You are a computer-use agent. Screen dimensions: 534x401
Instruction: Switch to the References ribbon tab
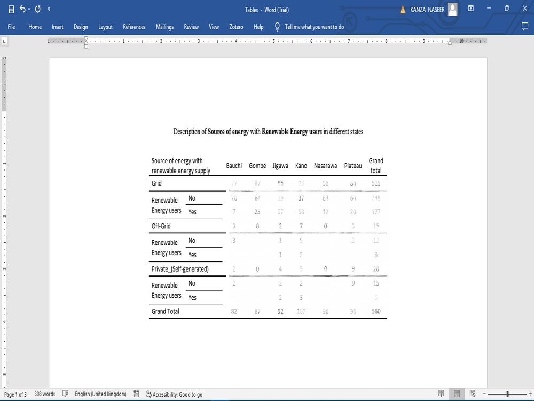[134, 27]
